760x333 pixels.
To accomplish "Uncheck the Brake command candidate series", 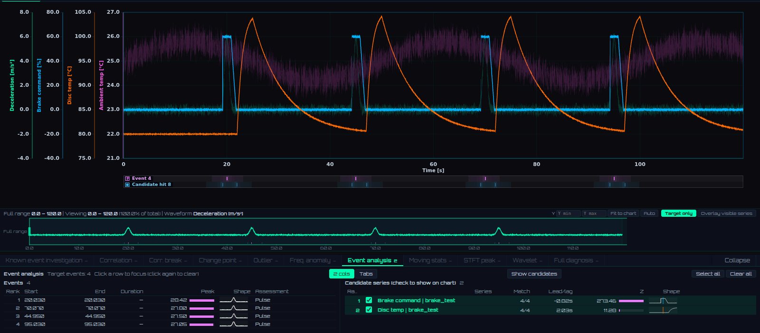I will pyautogui.click(x=369, y=300).
